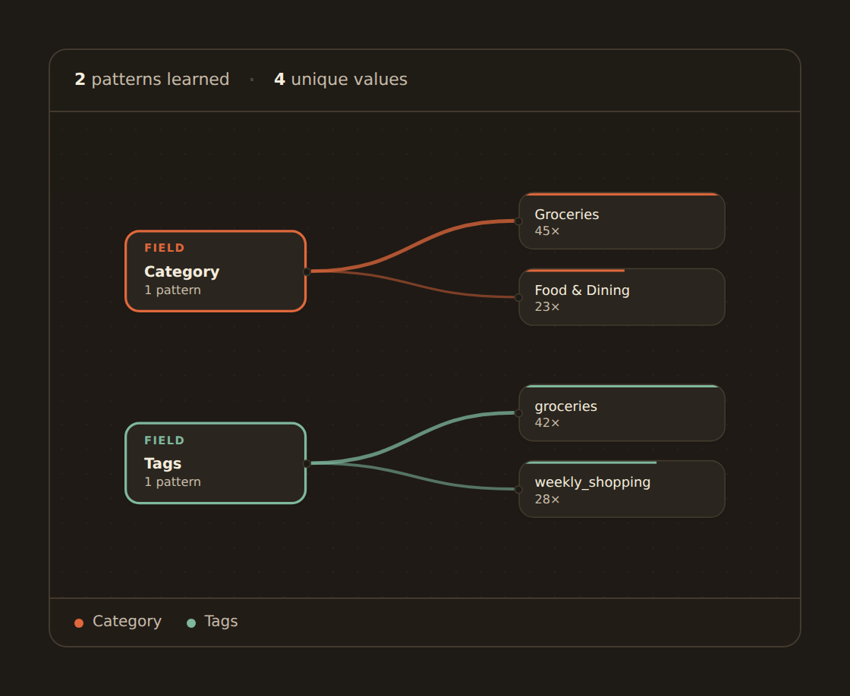The height and width of the screenshot is (696, 850).
Task: Open the weekly_shopping value card
Action: coord(622,489)
